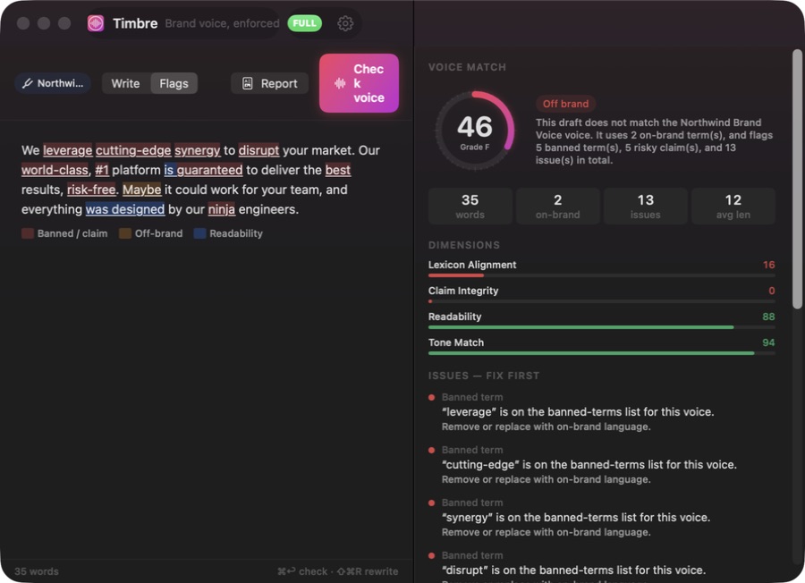Click the VOICE MATCH section heading
Screen dimensions: 805x583
tap(467, 67)
